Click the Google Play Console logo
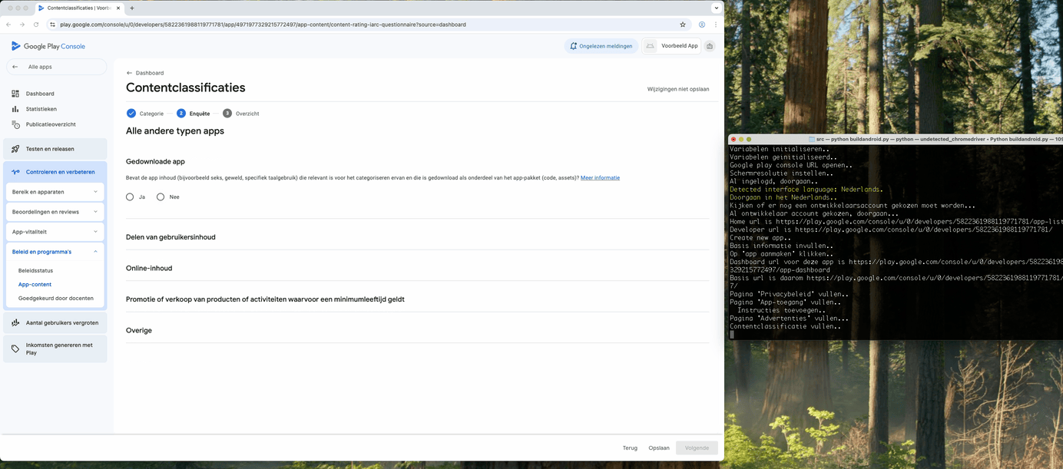This screenshot has height=469, width=1063. pyautogui.click(x=48, y=46)
